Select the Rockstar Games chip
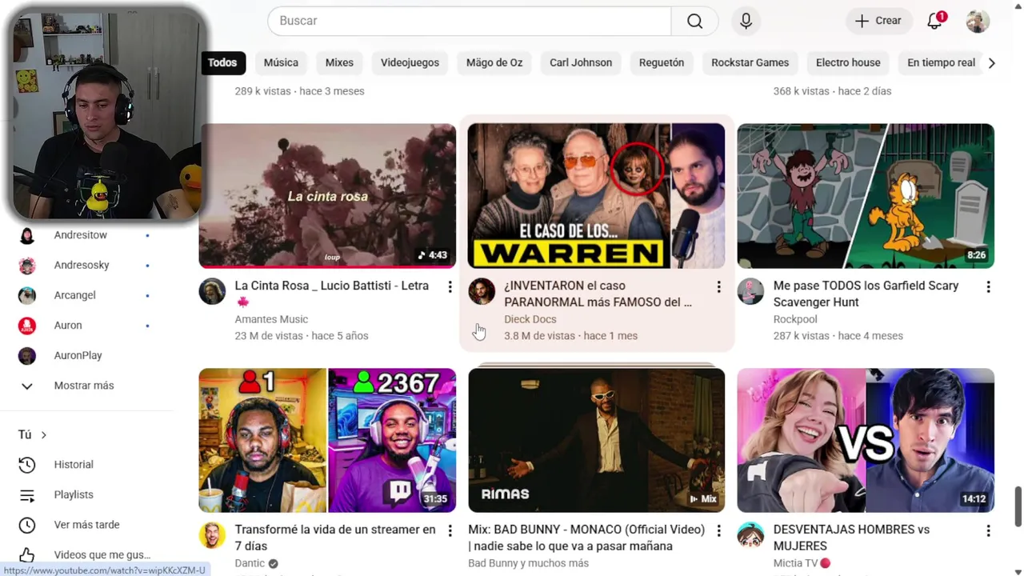This screenshot has height=576, width=1024. [x=750, y=62]
